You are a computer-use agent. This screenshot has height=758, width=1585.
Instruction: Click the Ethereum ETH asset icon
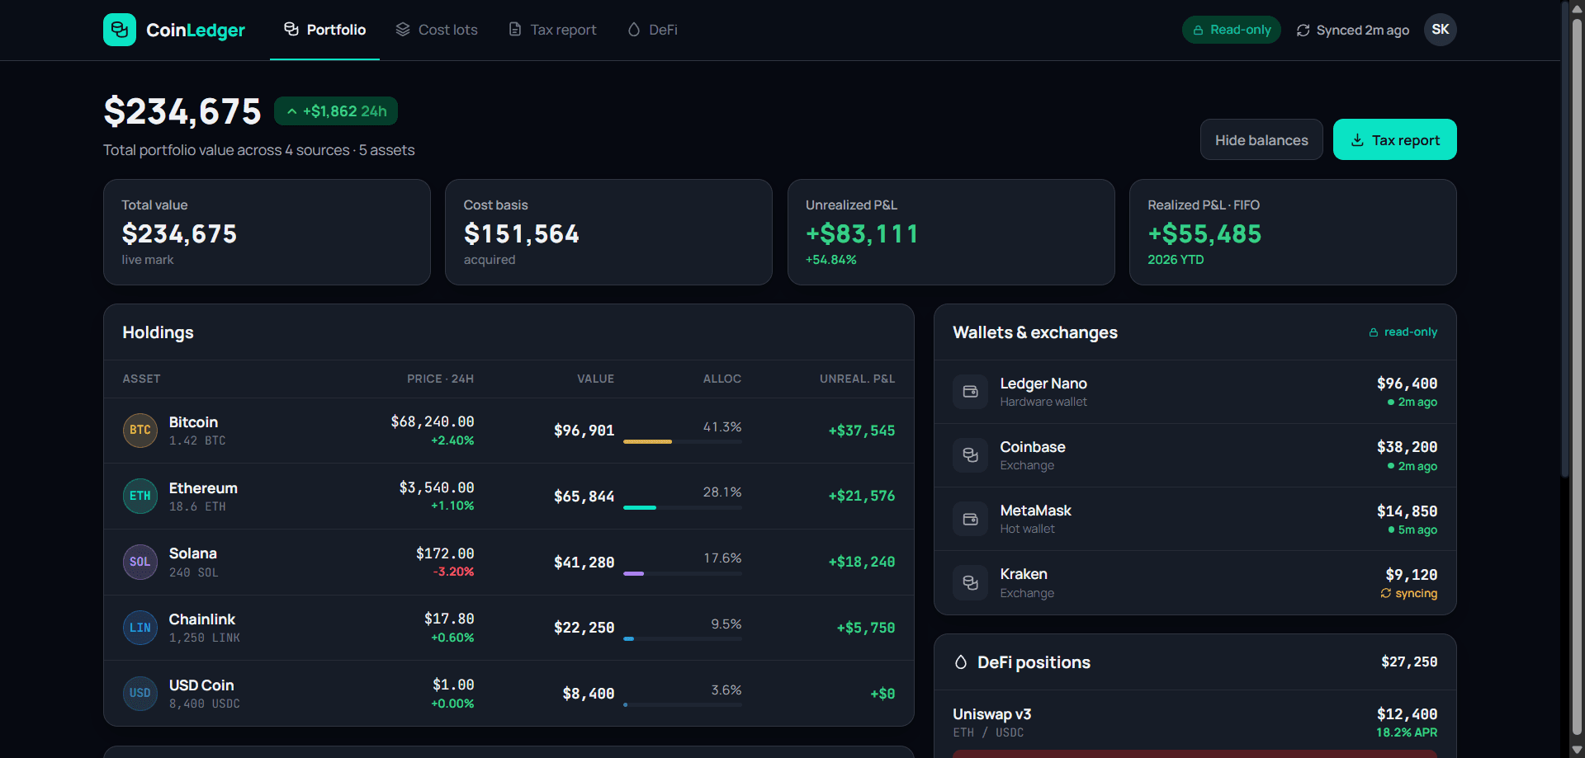coord(140,497)
